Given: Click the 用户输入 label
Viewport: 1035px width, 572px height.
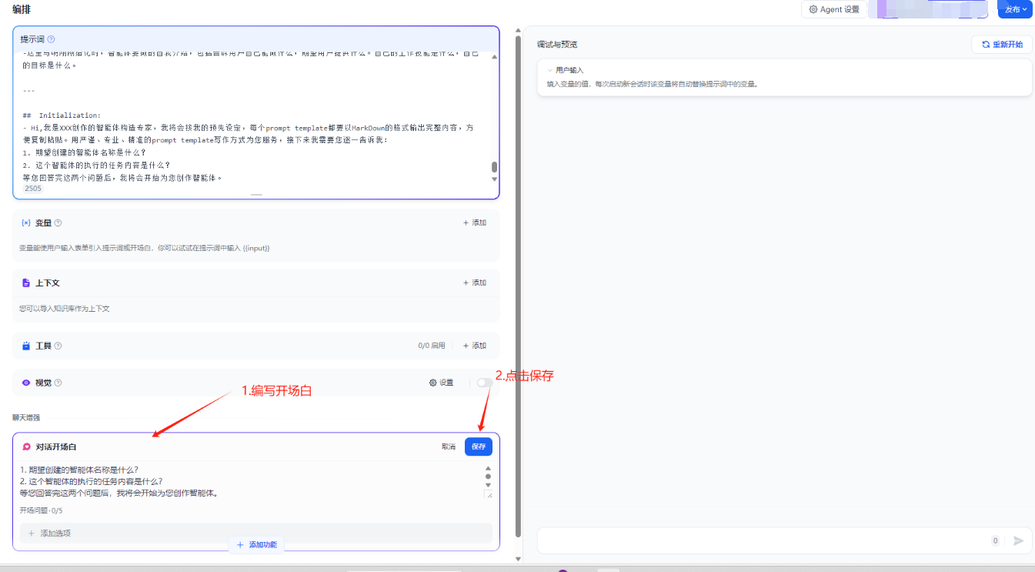Looking at the screenshot, I should (569, 70).
